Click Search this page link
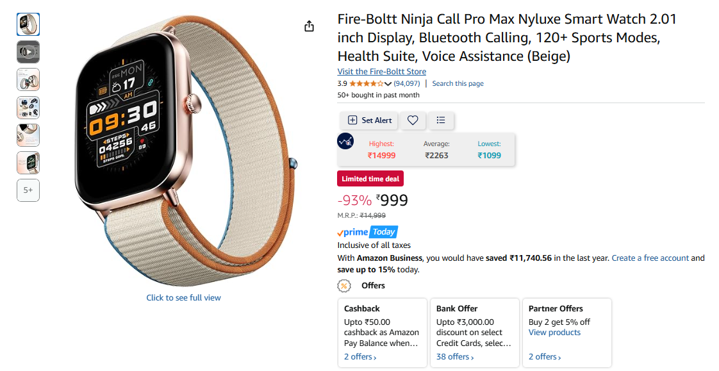The image size is (719, 371). pos(458,83)
